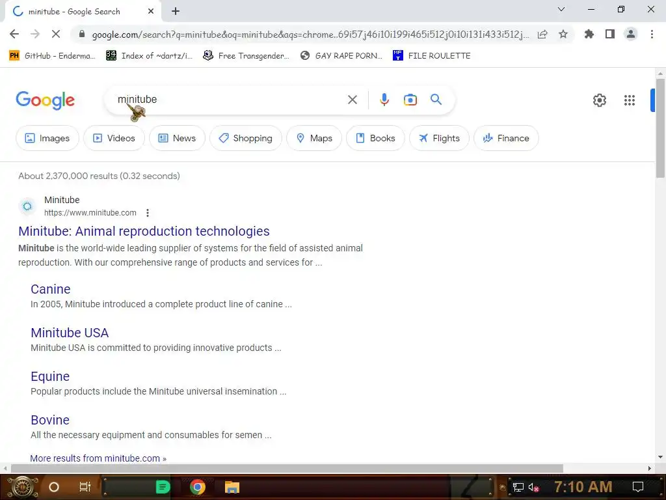
Task: Open the 7:10 AM taskbar clock
Action: [x=583, y=487]
